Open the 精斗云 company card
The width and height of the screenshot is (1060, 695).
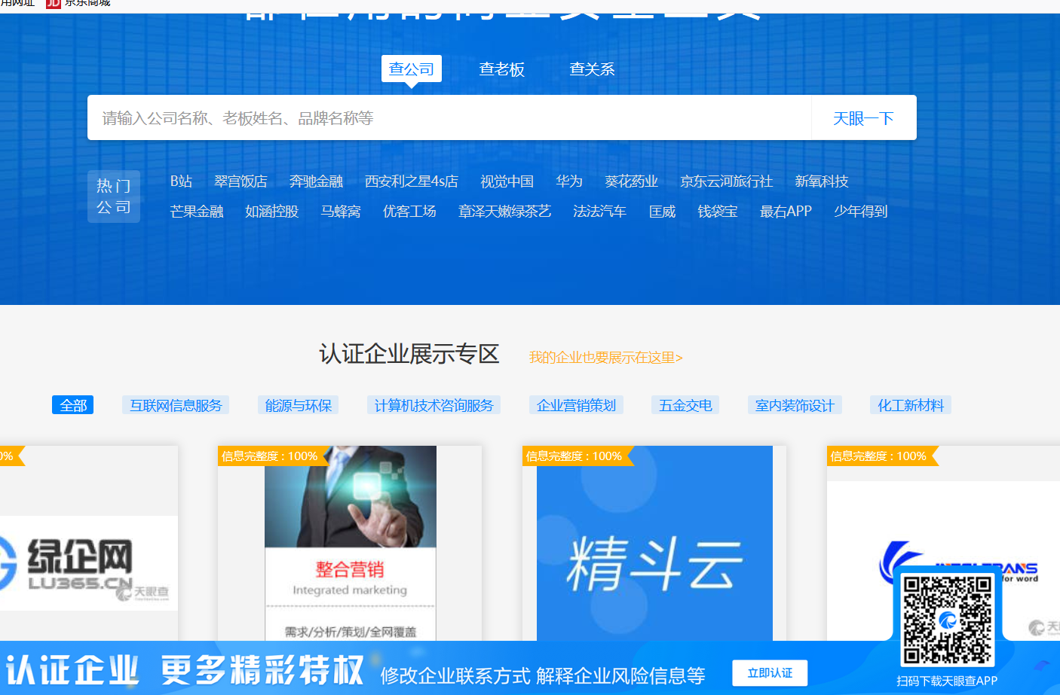(654, 544)
